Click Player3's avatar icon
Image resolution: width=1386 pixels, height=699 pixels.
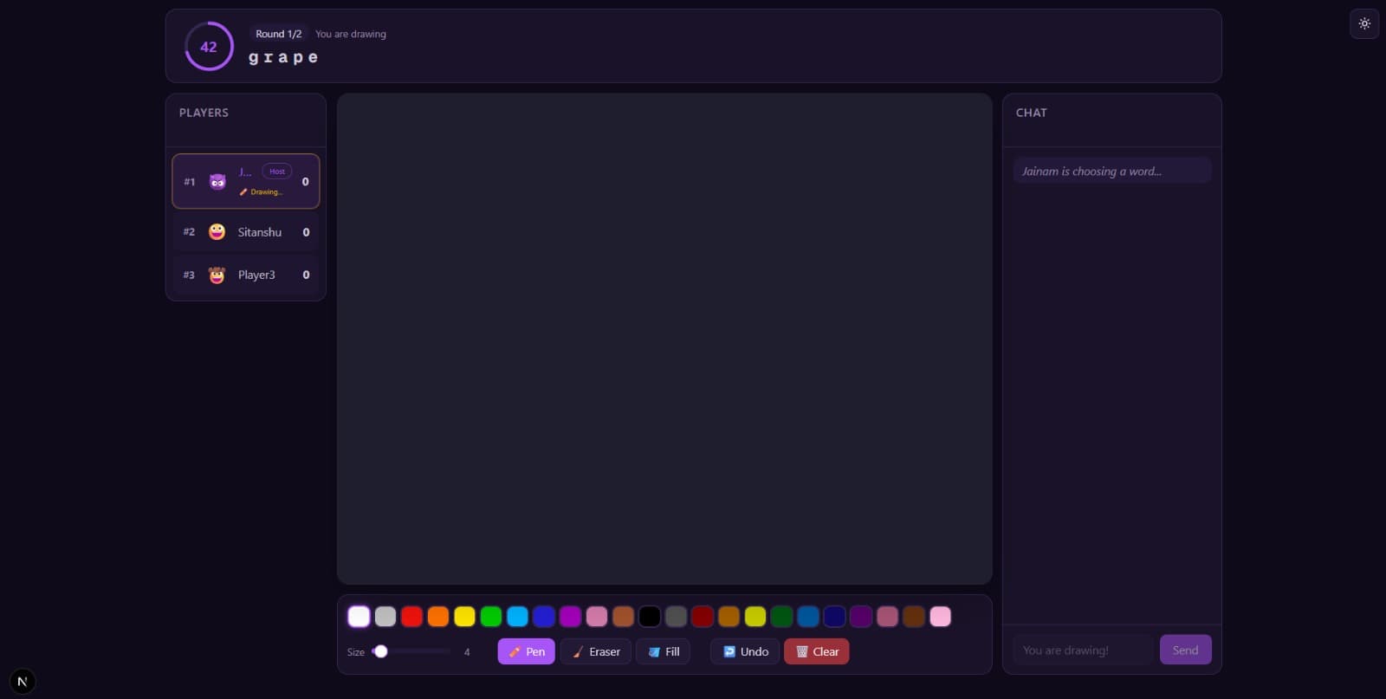coord(217,275)
